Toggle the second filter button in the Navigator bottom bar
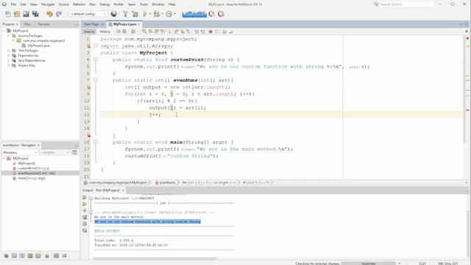The height and width of the screenshot is (265, 471). (14, 255)
